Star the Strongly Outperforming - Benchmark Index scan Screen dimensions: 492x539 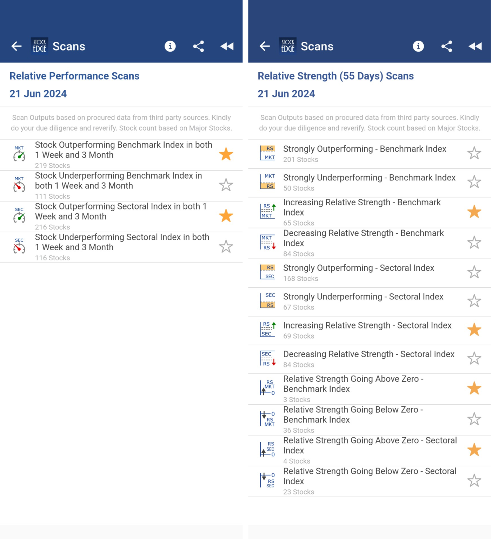[x=474, y=153]
